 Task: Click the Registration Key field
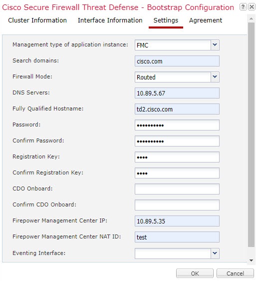tap(177, 157)
